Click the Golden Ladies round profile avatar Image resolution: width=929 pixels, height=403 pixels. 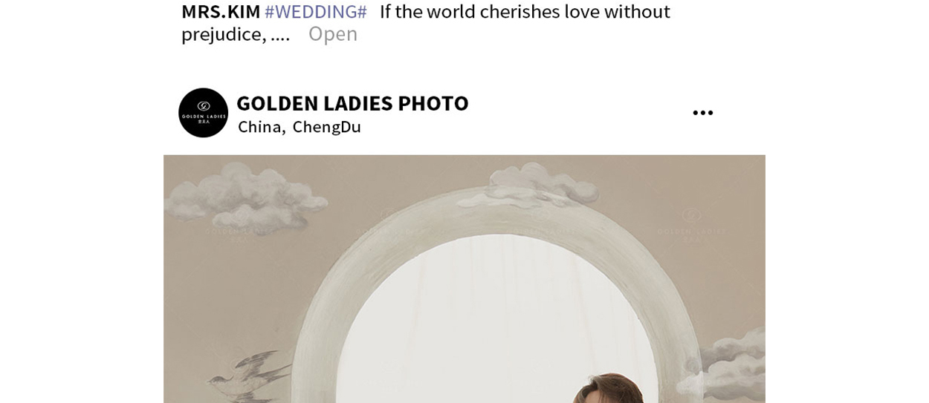click(203, 113)
